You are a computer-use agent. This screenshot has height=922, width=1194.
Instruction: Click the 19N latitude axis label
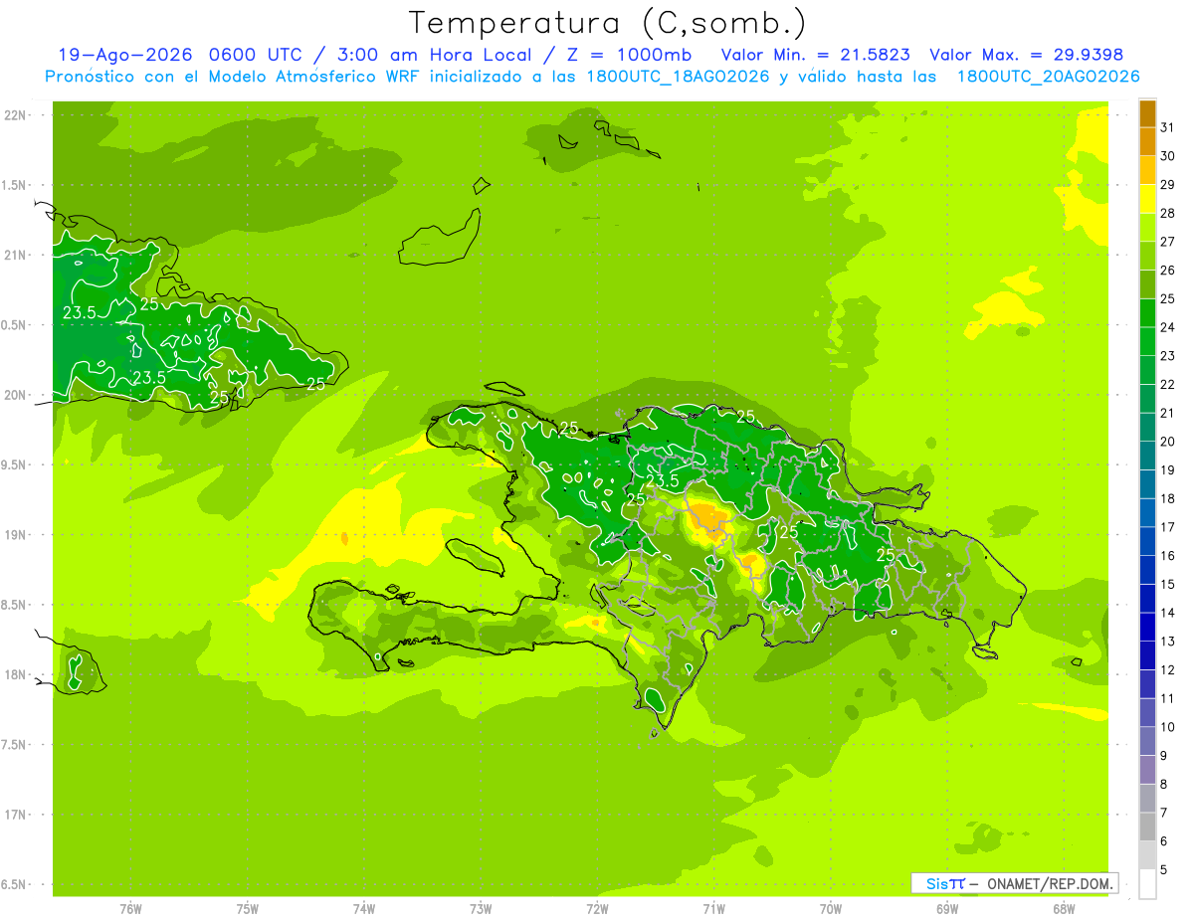(16, 535)
